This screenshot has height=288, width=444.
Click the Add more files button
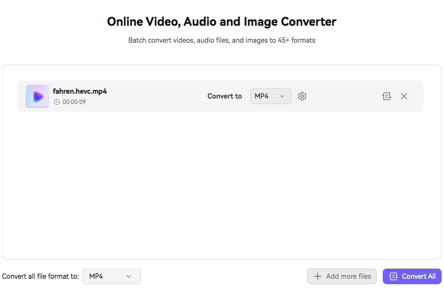(x=342, y=276)
